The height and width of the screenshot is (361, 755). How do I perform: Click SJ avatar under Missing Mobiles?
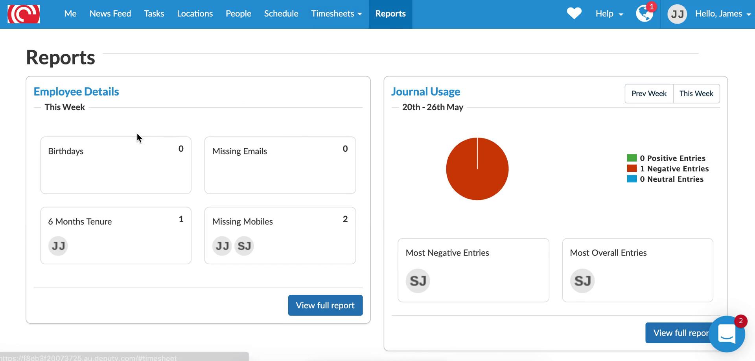point(244,246)
